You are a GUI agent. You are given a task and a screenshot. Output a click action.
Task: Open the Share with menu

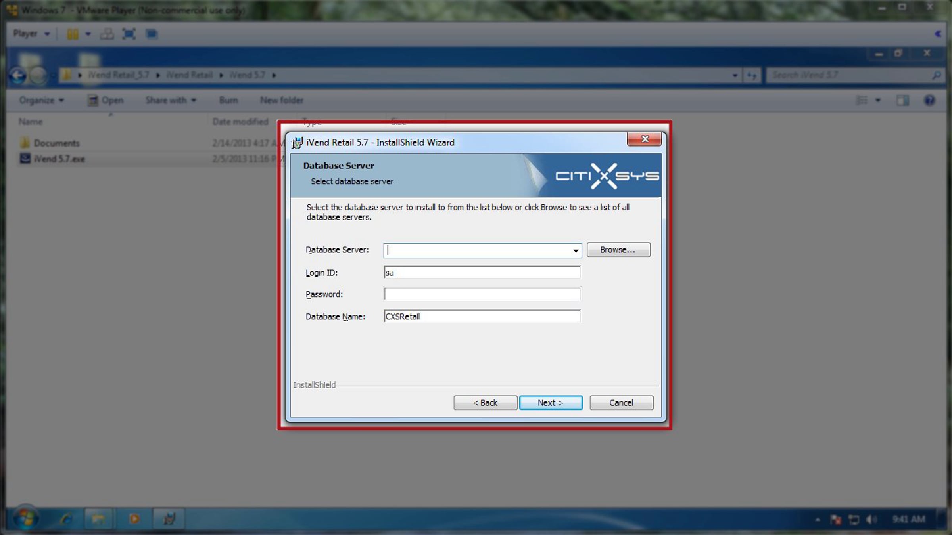point(171,100)
